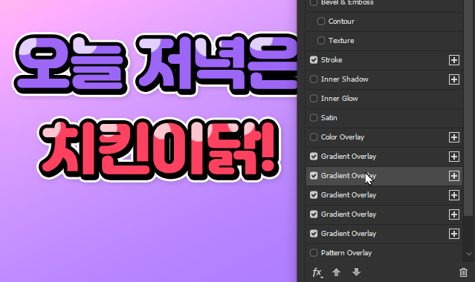The height and width of the screenshot is (282, 475).
Task: Click the styles list vertical scrollbar
Action: coord(468,108)
